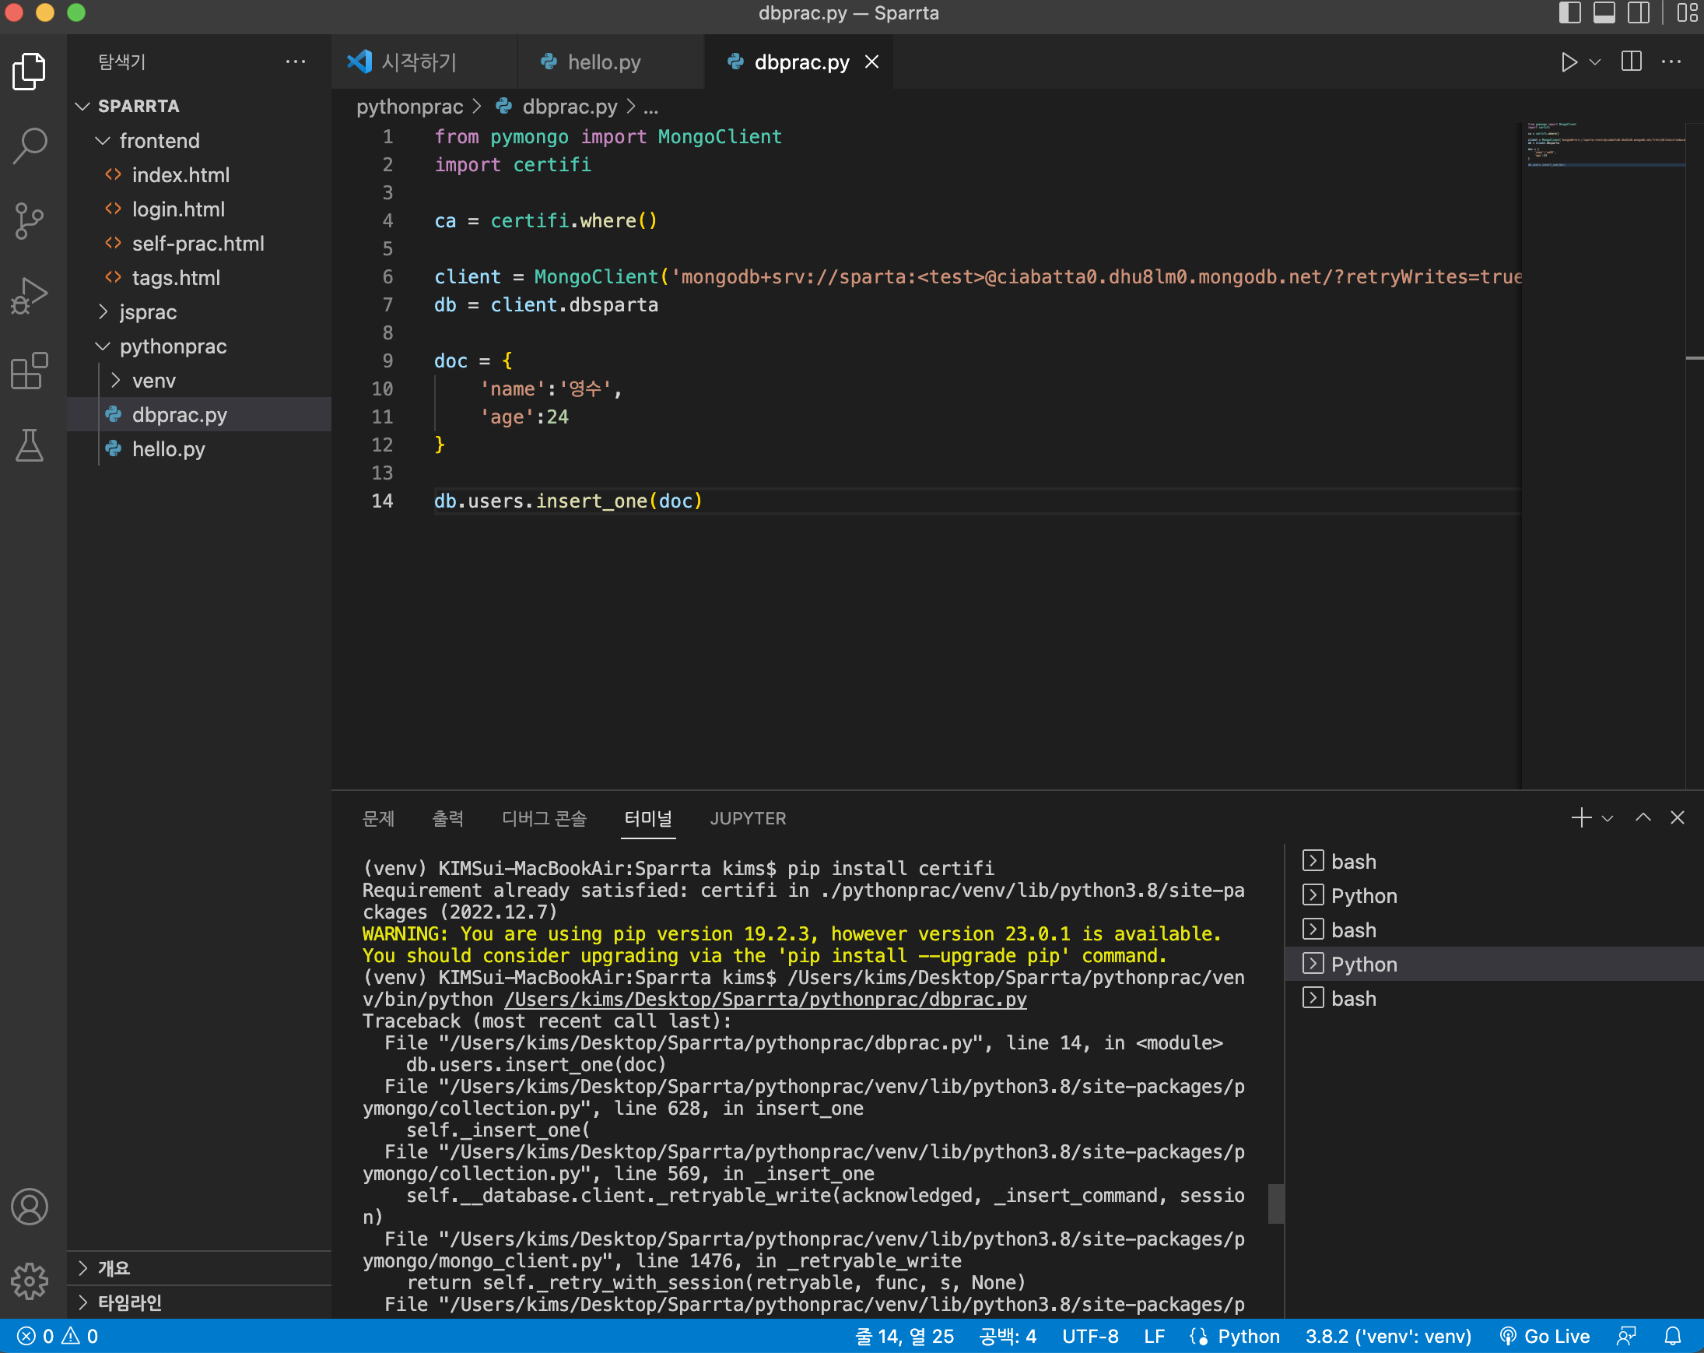Viewport: 1704px width, 1353px height.
Task: Open Go Live server button
Action: coord(1544,1337)
